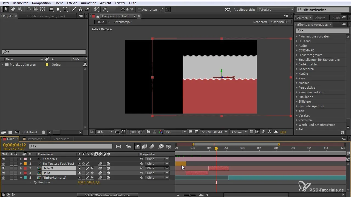Click the Klassisch 3D renderer button

tap(279, 22)
